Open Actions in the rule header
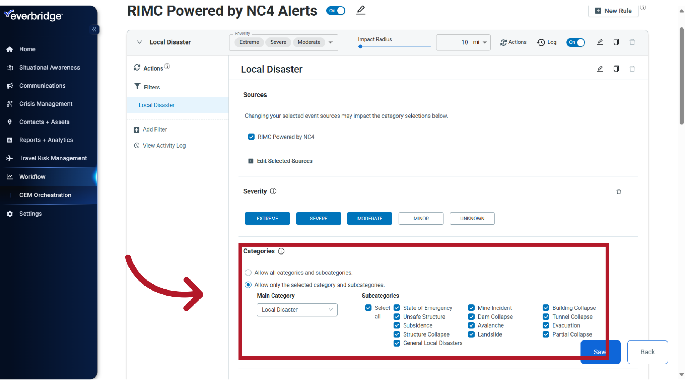Viewport: 685px width, 385px height. [x=513, y=42]
